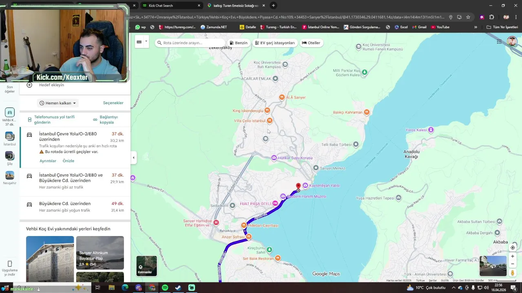Open Spotify from the taskbar
Viewport: 522px width, 293px height.
tap(165, 288)
